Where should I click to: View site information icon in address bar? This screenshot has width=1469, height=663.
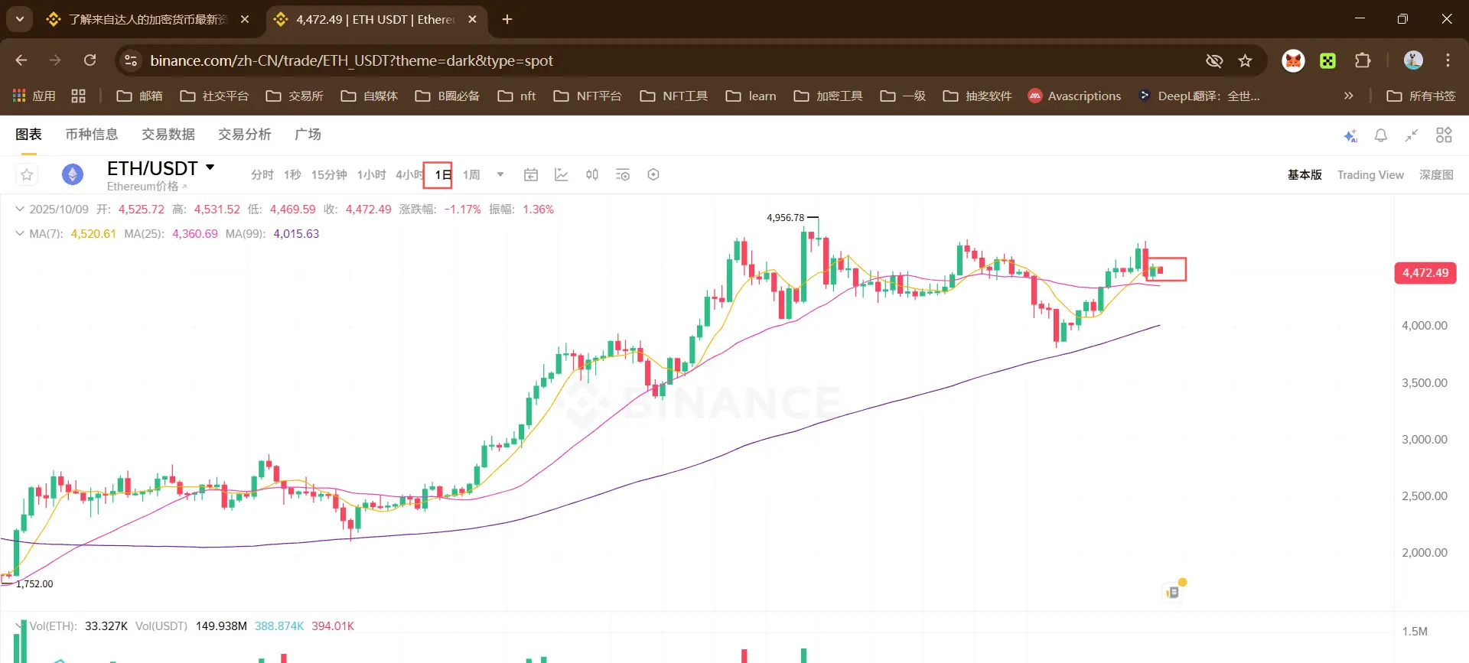131,60
